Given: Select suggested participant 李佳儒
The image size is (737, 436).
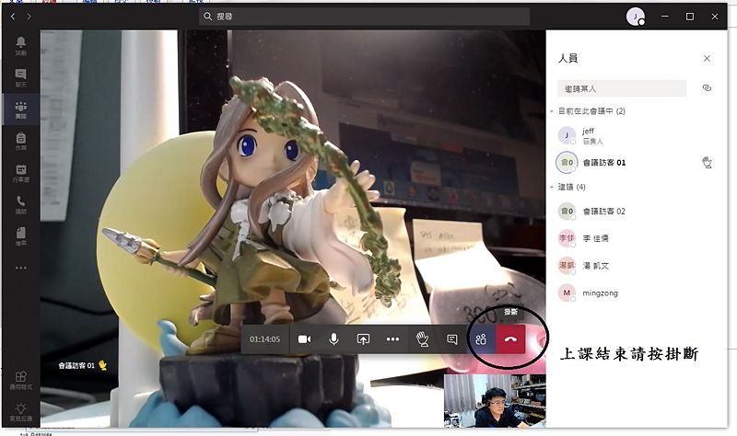Looking at the screenshot, I should pos(636,238).
